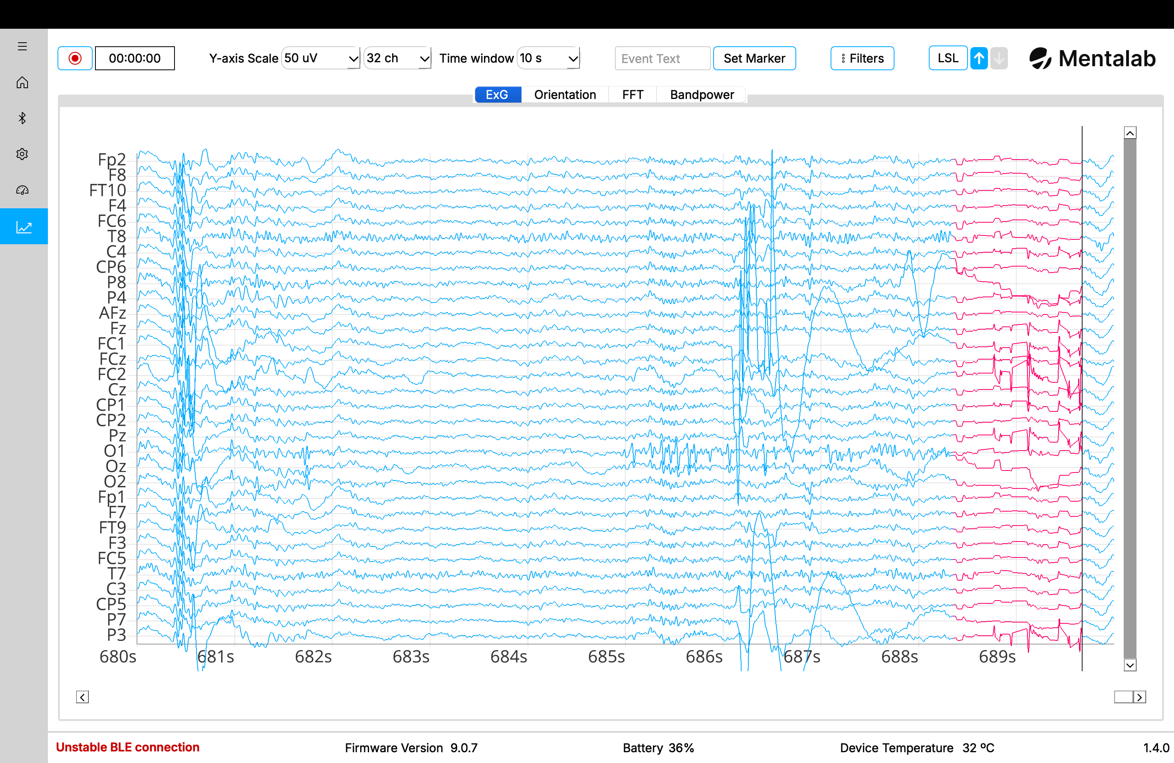This screenshot has width=1174, height=763.
Task: Open the Bluetooth connection page
Action: pyautogui.click(x=22, y=118)
